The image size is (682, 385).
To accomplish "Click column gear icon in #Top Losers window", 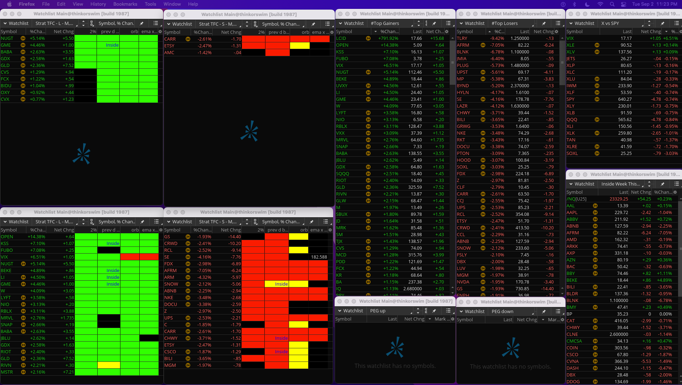I will coord(557,31).
